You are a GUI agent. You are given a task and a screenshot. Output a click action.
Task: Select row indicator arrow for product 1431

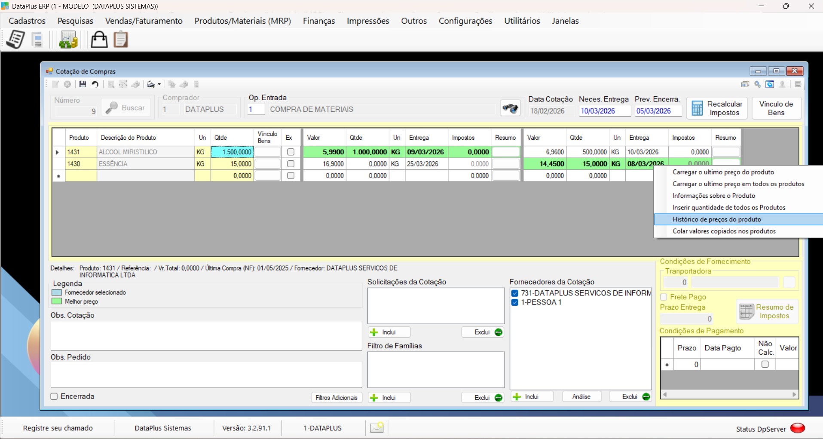[58, 152]
